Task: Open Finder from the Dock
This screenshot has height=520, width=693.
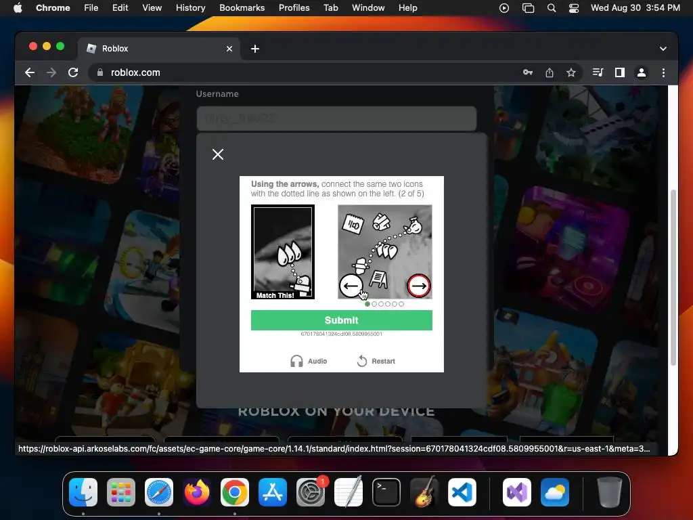Action: click(x=83, y=492)
